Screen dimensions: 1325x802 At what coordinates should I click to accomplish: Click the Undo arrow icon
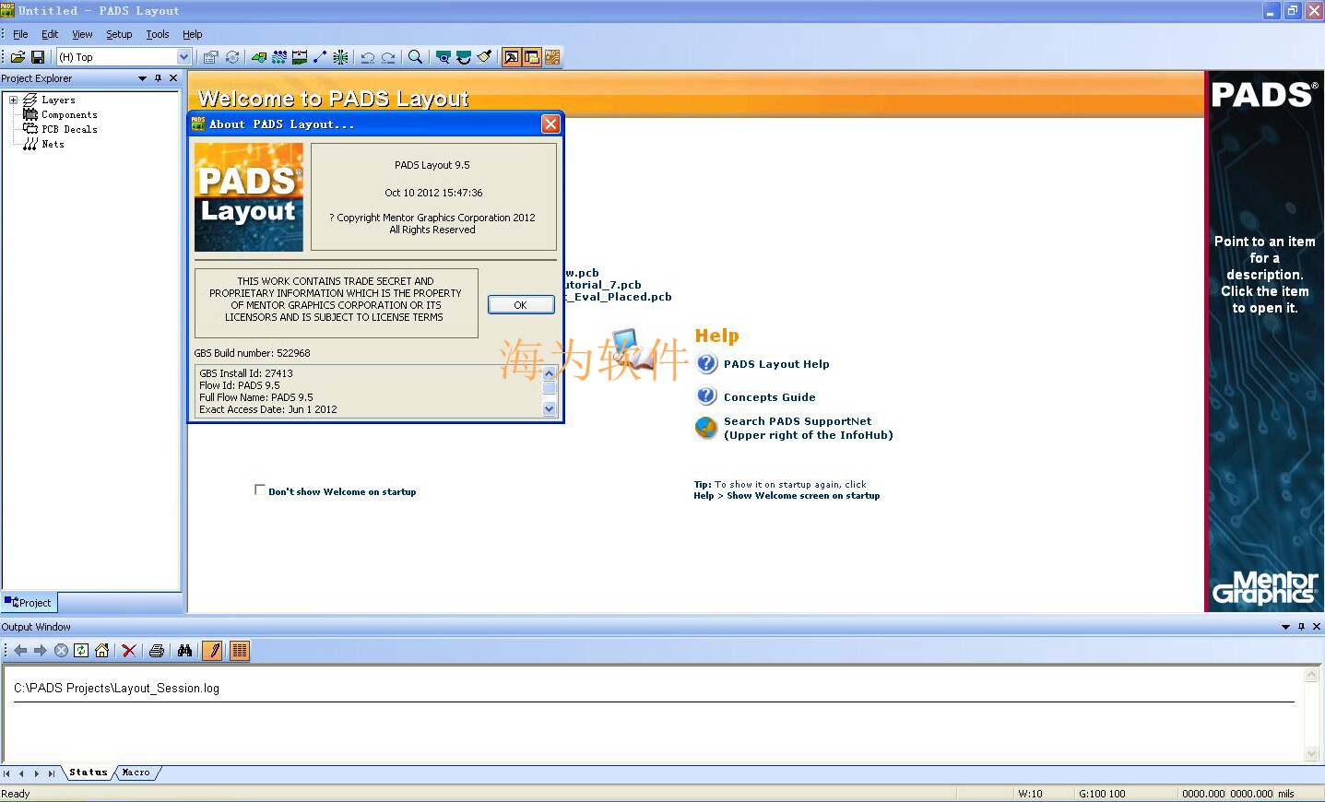(x=368, y=57)
